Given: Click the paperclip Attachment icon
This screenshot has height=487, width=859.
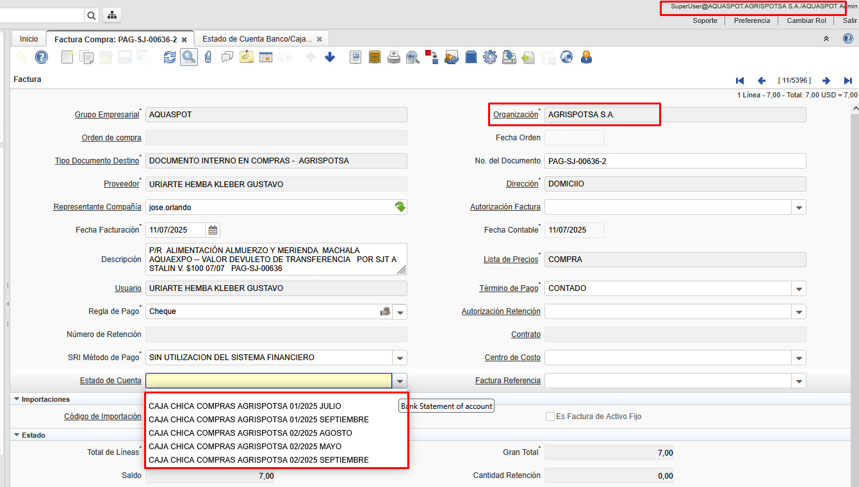Looking at the screenshot, I should tap(208, 58).
